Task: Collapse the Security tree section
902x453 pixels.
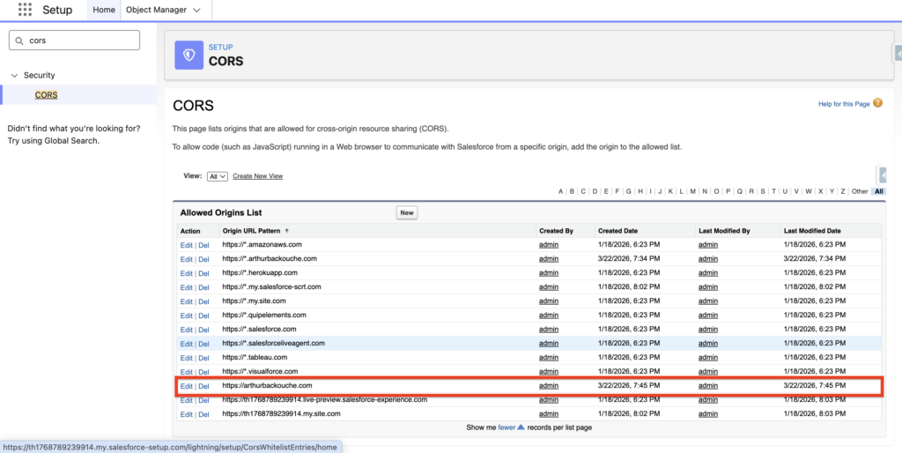Action: point(14,76)
